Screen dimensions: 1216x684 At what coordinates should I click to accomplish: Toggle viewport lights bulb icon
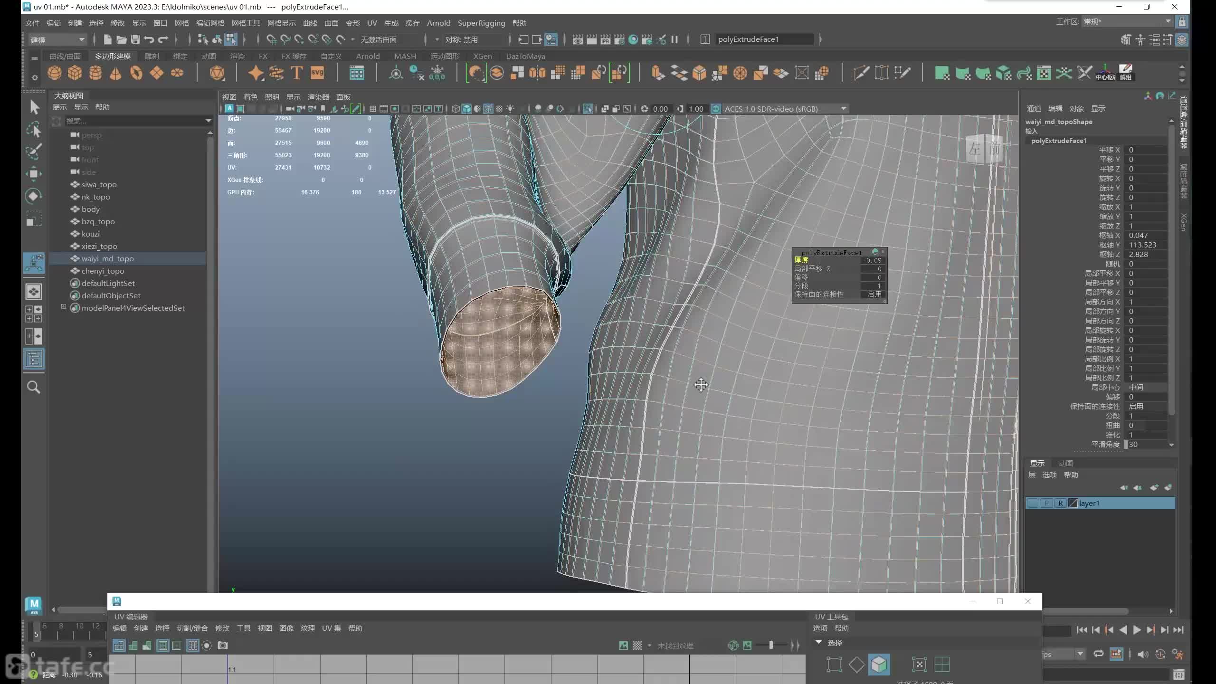pyautogui.click(x=510, y=109)
